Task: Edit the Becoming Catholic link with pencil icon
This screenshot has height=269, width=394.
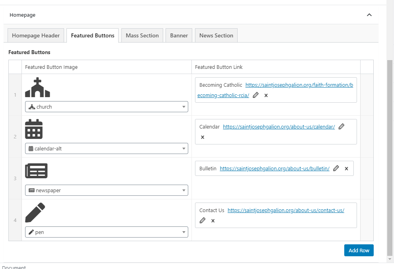Action: [256, 95]
